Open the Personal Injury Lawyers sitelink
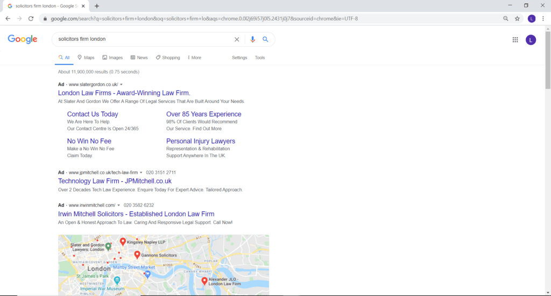The width and height of the screenshot is (551, 296). (201, 141)
